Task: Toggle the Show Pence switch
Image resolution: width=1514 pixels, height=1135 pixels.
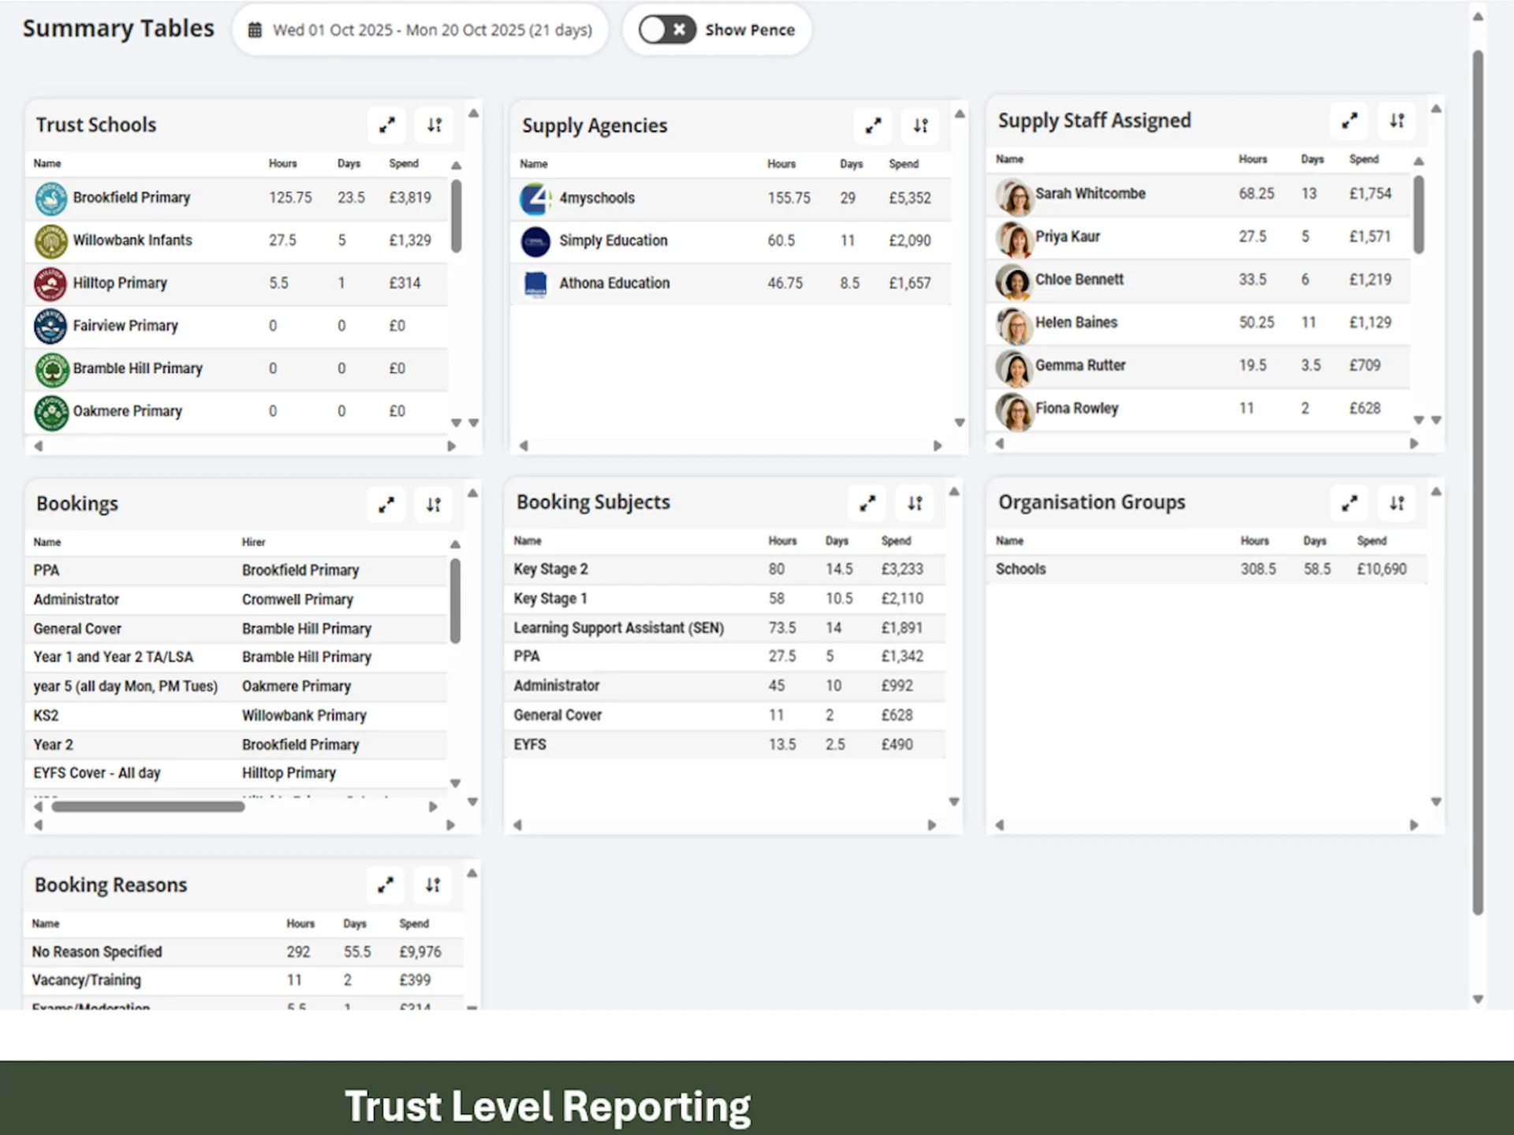Action: tap(666, 30)
